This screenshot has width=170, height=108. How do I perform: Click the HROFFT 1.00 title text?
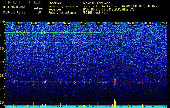tap(21, 2)
